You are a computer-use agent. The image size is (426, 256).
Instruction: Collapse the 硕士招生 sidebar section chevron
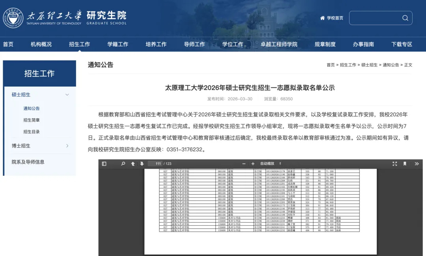click(67, 94)
